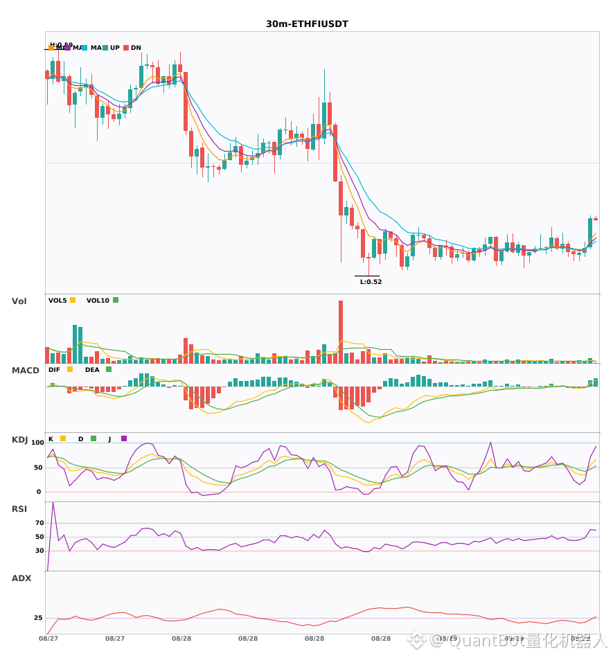Select the green VOL10 swatch

[x=116, y=300]
